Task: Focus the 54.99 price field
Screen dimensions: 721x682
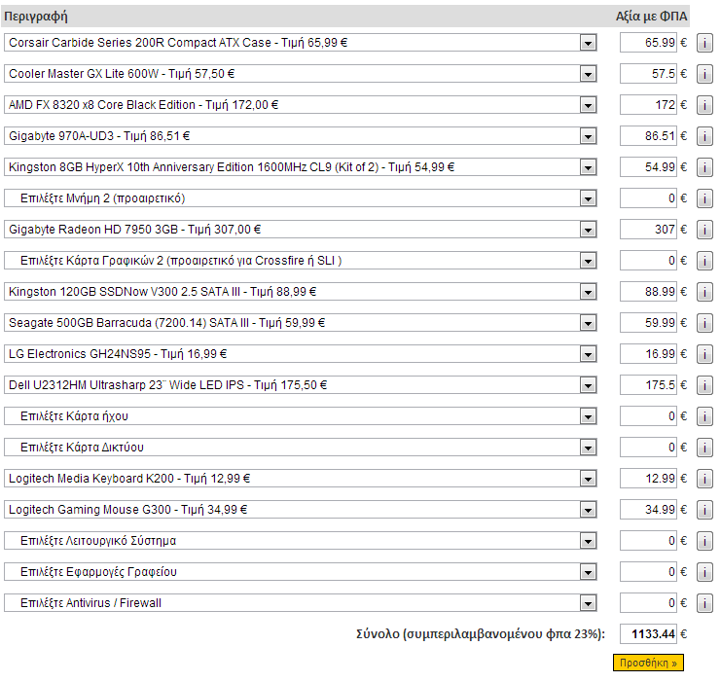Action: tap(648, 167)
